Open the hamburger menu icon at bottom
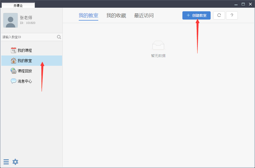255x168 pixels. click(x=6, y=162)
